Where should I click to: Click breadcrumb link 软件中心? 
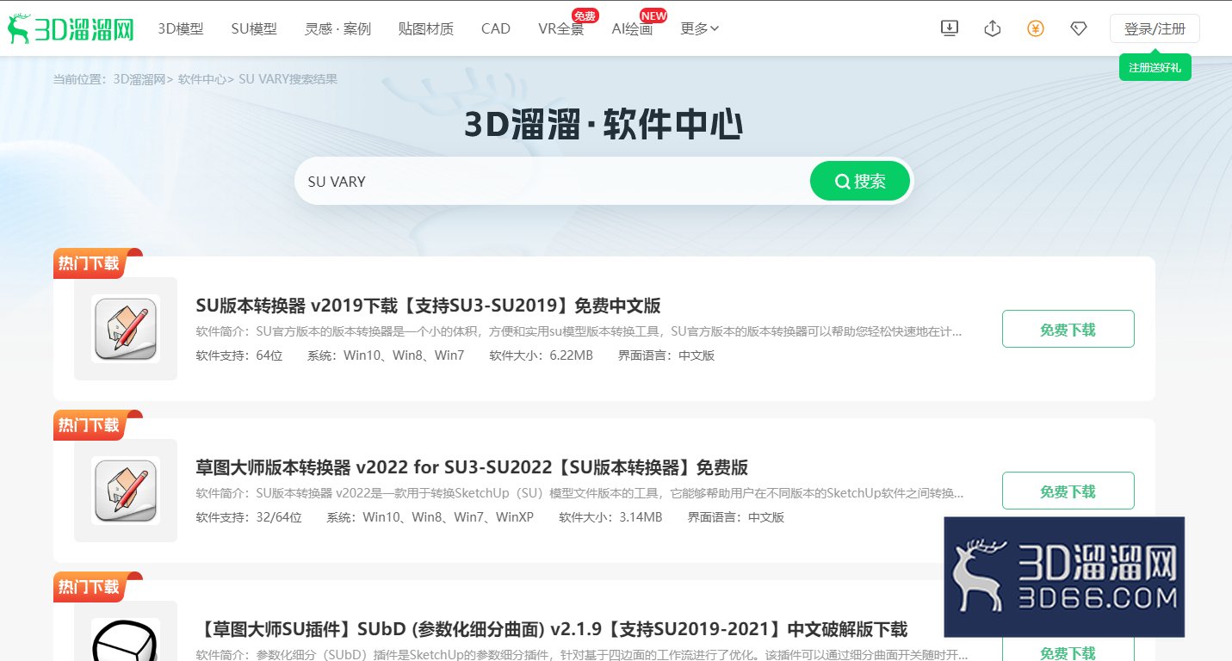tap(201, 79)
